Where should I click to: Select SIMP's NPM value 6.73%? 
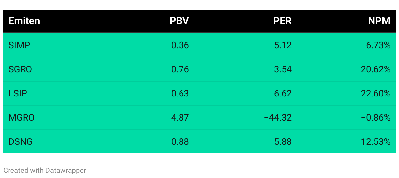coord(378,45)
